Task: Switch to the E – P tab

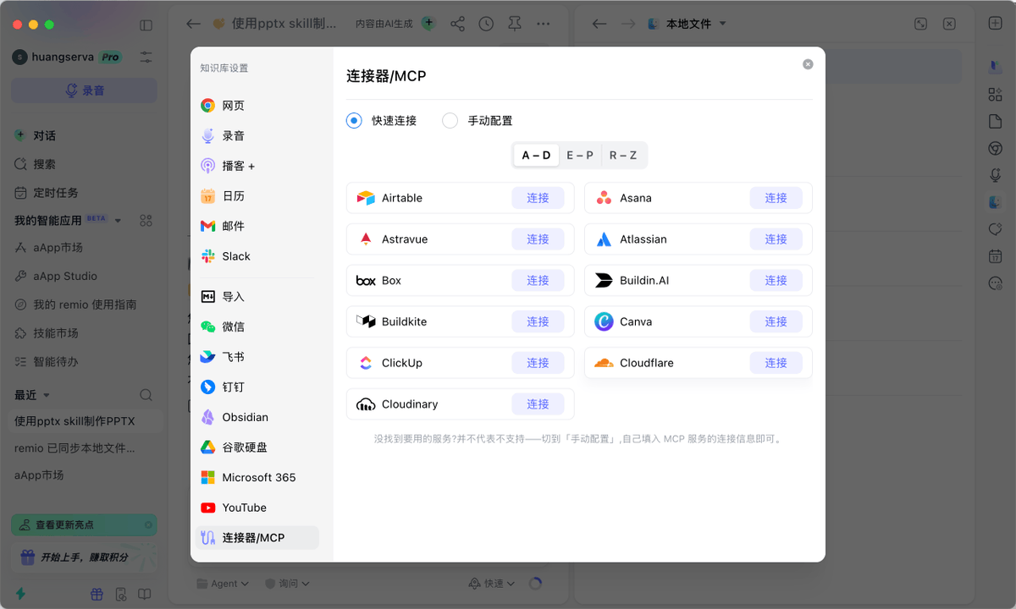Action: 580,156
